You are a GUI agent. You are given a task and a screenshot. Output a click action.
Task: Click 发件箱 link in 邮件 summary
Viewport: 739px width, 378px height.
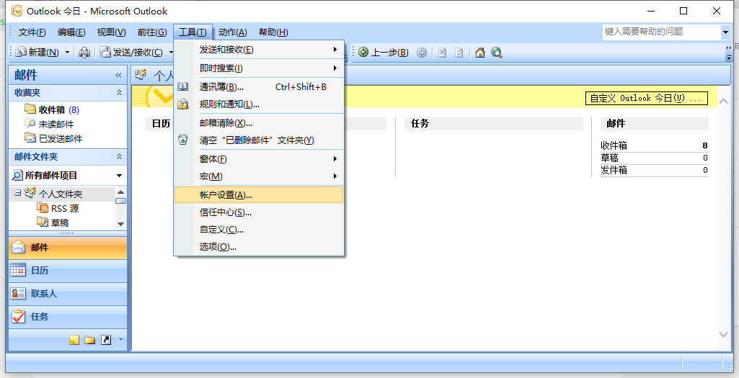(614, 170)
